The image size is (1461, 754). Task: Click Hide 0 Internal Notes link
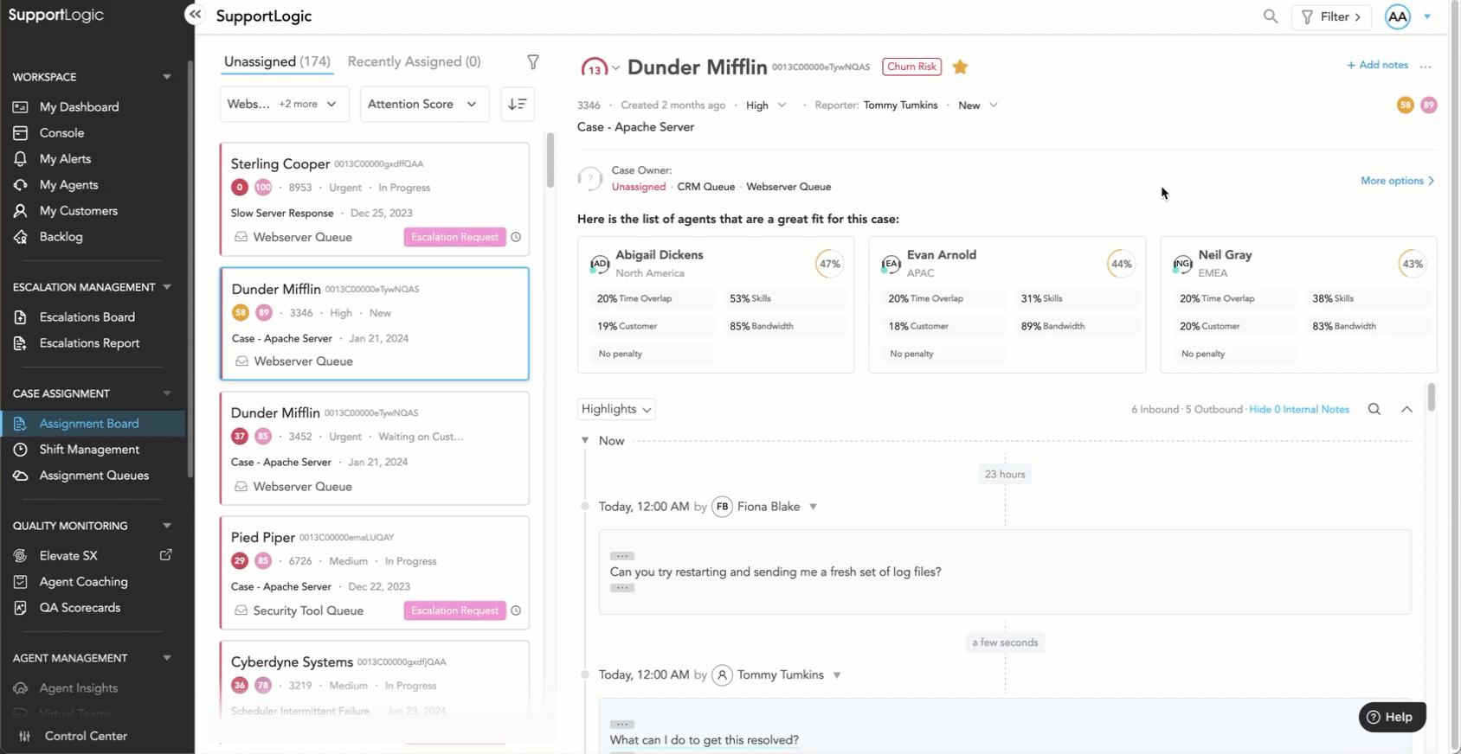[x=1298, y=409]
